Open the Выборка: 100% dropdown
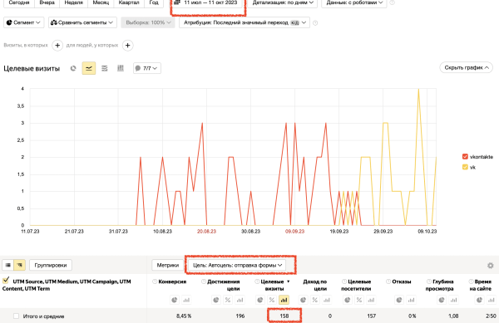 point(148,22)
